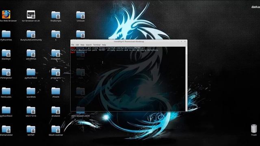Click the 'fatal: destination path' error line
260x146 pixels.
click(x=115, y=50)
